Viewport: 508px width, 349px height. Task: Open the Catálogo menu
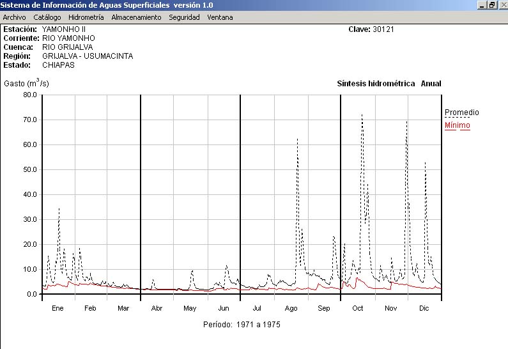[x=47, y=17]
